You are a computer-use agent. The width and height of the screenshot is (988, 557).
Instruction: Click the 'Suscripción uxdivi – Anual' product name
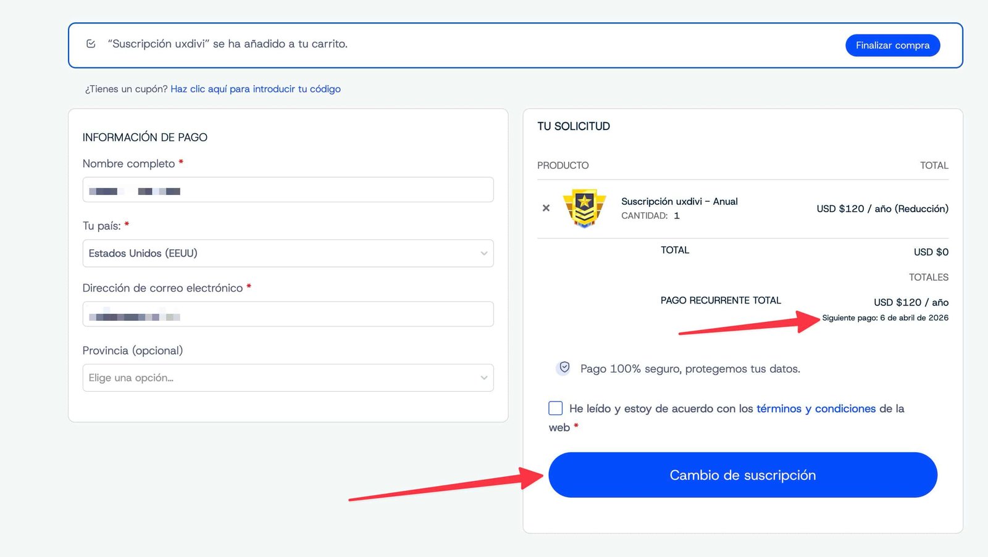point(679,202)
